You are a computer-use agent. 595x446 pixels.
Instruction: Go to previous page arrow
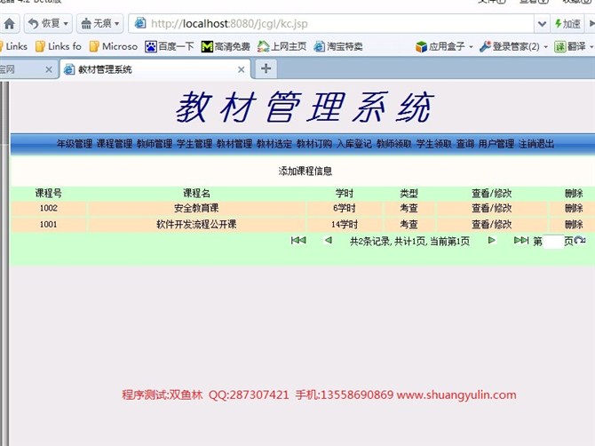pyautogui.click(x=329, y=240)
